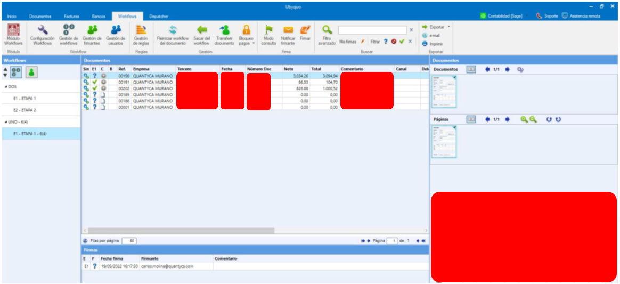Move workflow down with the down arrow

[5, 75]
